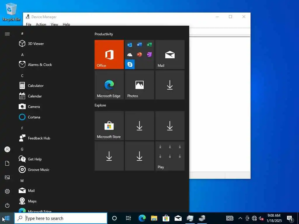Open the Help menu in Device Manager
The width and height of the screenshot is (299, 224).
pyautogui.click(x=66, y=24)
